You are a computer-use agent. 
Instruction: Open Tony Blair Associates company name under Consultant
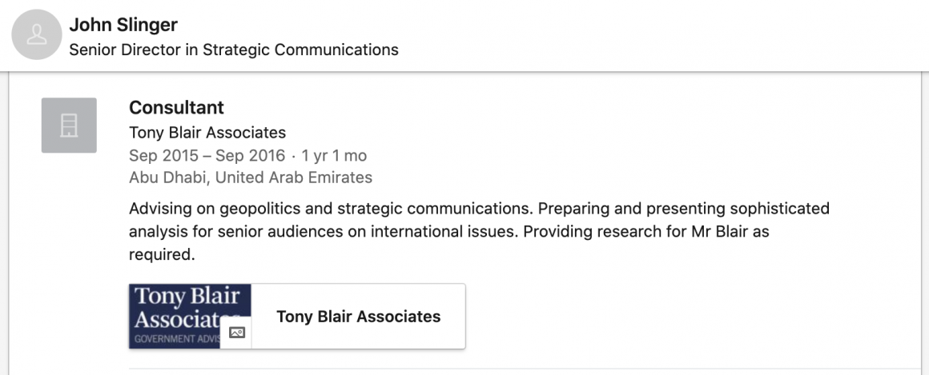coord(207,133)
